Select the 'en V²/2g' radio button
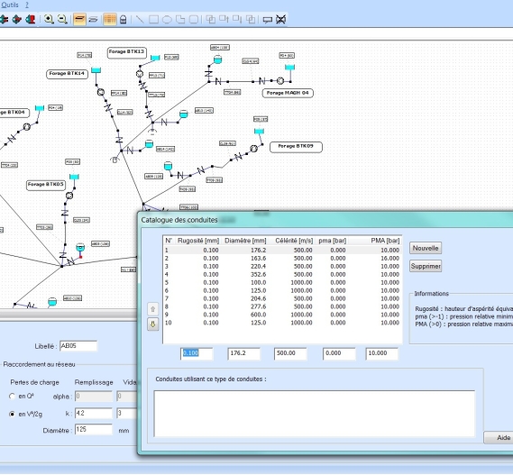 (12, 414)
